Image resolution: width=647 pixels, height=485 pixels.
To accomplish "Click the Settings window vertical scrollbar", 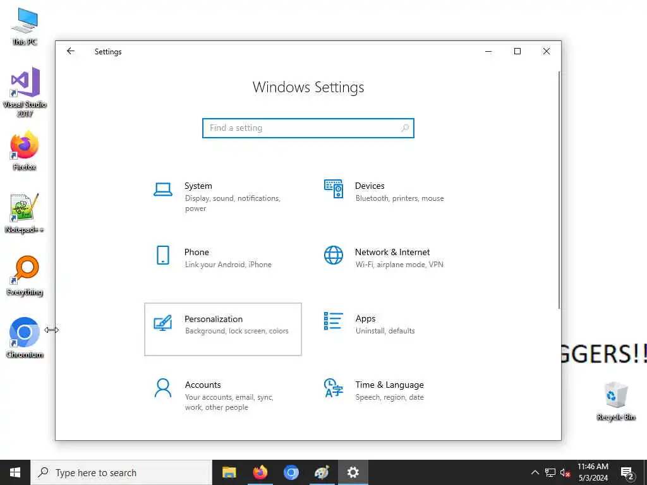I will tap(559, 189).
